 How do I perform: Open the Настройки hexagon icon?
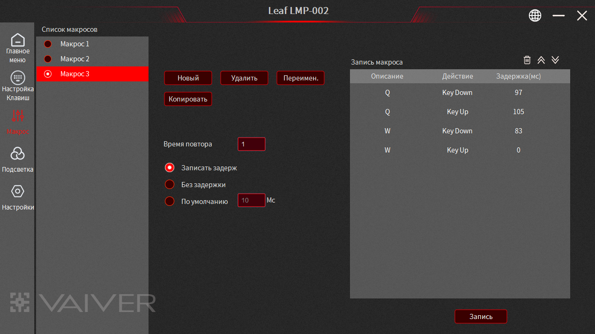pos(17,191)
